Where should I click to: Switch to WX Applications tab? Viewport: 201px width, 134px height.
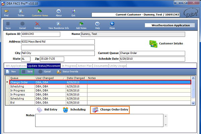(x=16, y=66)
